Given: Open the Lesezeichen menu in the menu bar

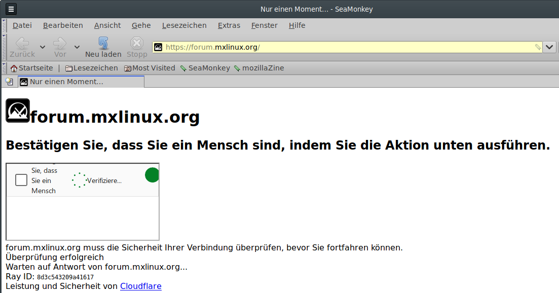Looking at the screenshot, I should click(184, 25).
